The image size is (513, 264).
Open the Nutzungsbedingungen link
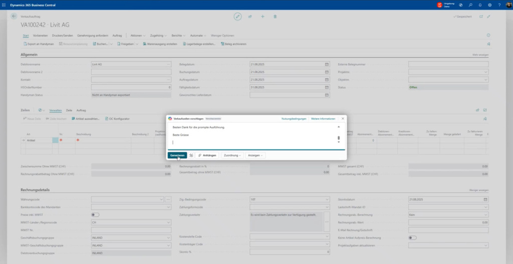click(294, 119)
